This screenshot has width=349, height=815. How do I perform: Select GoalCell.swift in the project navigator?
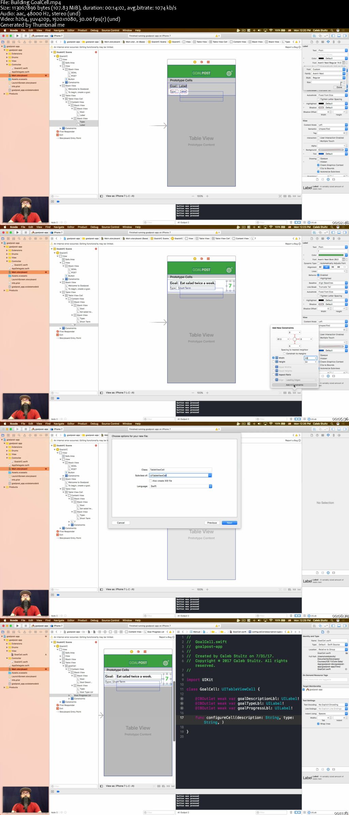[x=21, y=655]
